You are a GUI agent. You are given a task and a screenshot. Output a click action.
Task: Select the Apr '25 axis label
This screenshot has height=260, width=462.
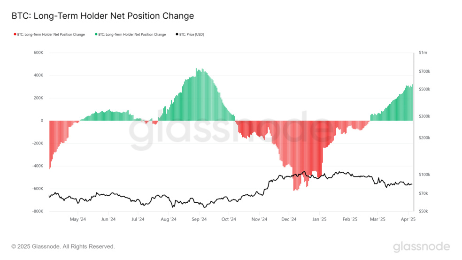408,219
